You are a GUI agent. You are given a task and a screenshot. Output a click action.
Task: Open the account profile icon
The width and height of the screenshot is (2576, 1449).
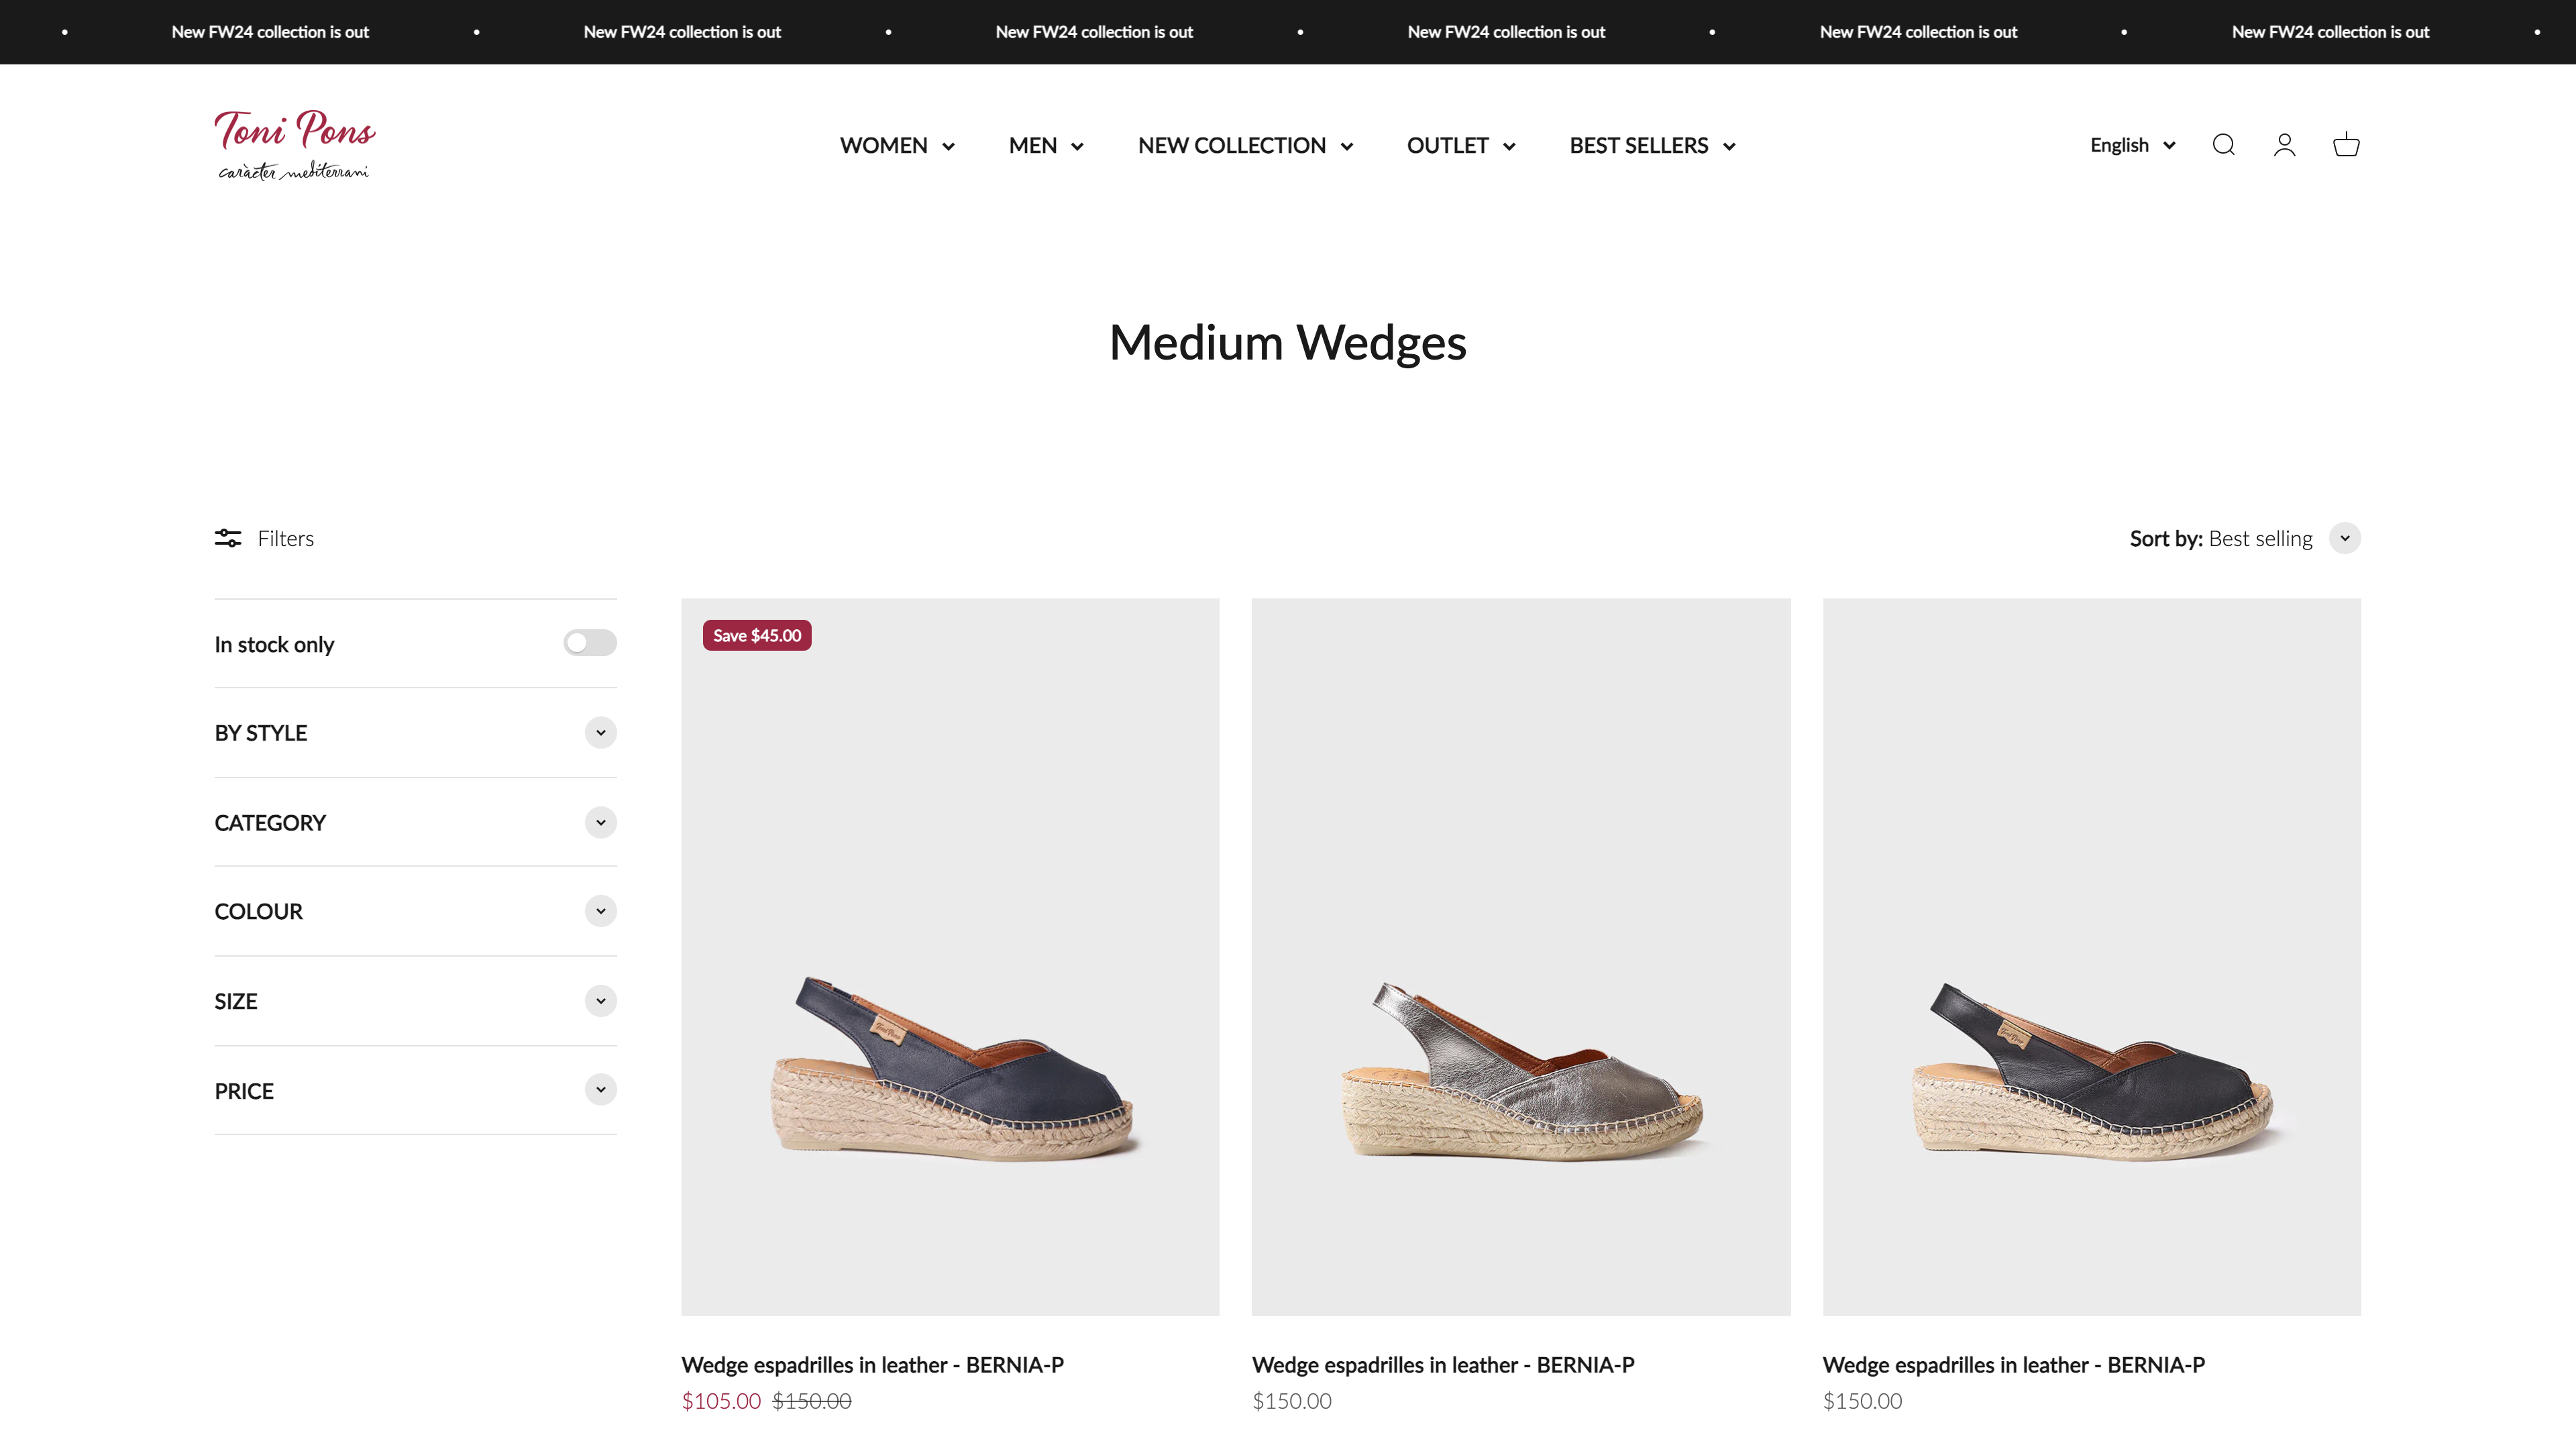point(2284,145)
